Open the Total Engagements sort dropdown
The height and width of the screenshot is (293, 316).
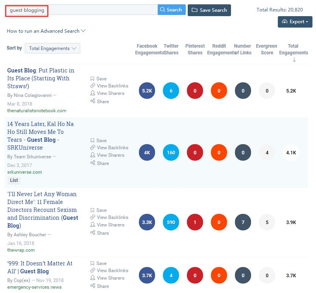[x=52, y=48]
